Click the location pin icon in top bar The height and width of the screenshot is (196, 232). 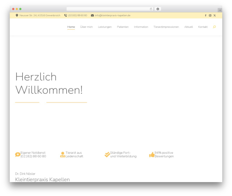17,15
